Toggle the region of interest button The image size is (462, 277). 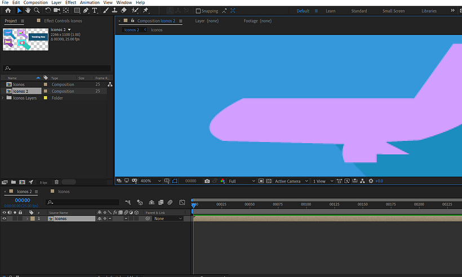tap(175, 181)
